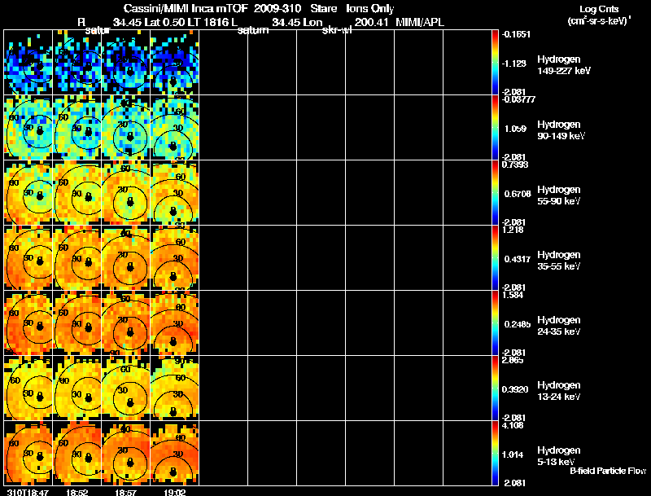Image resolution: width=651 pixels, height=496 pixels.
Task: View the Hydrogen 13-24 keV image at 19:02
Action: pyautogui.click(x=175, y=388)
